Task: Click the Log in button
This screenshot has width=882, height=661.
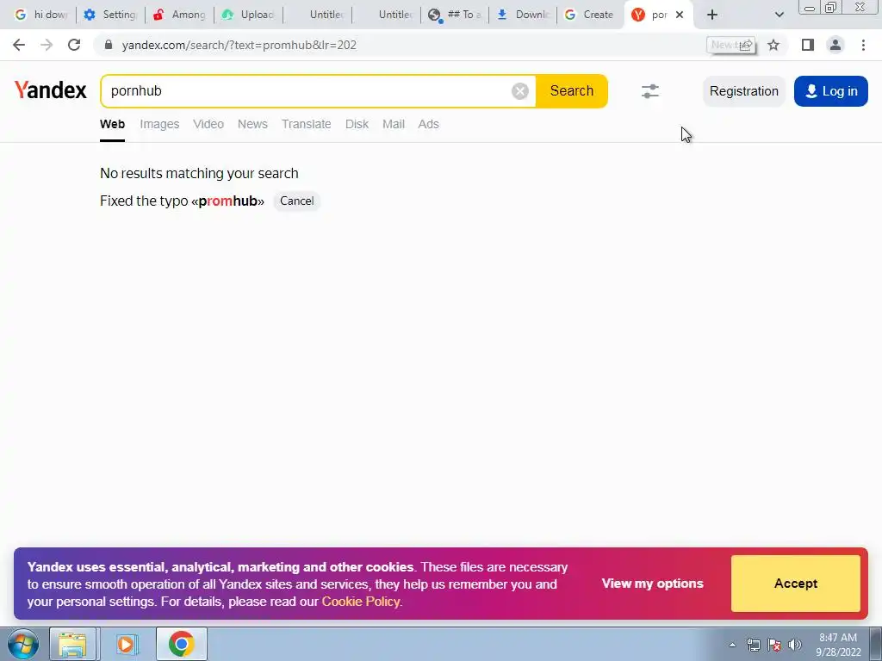Action: pyautogui.click(x=831, y=91)
